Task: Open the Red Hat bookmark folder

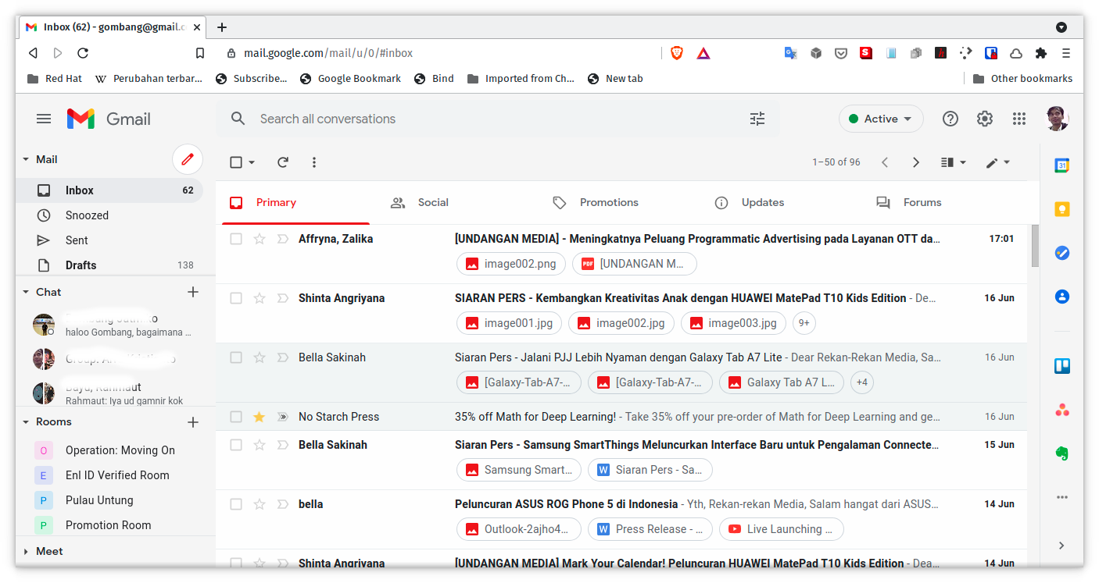Action: 55,79
